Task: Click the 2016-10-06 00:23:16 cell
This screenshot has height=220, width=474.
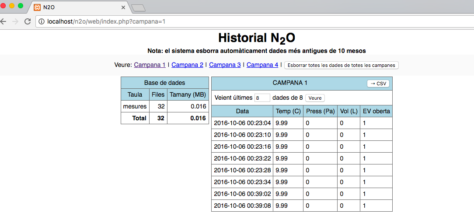Action: (x=242, y=147)
